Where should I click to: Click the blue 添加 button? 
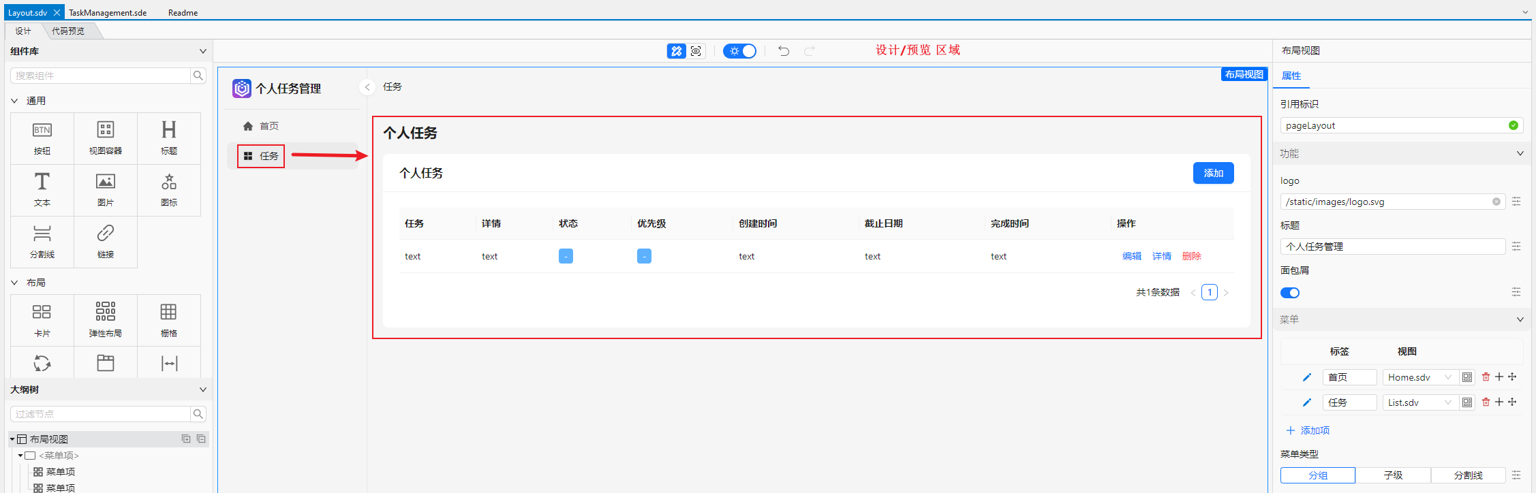coord(1213,173)
